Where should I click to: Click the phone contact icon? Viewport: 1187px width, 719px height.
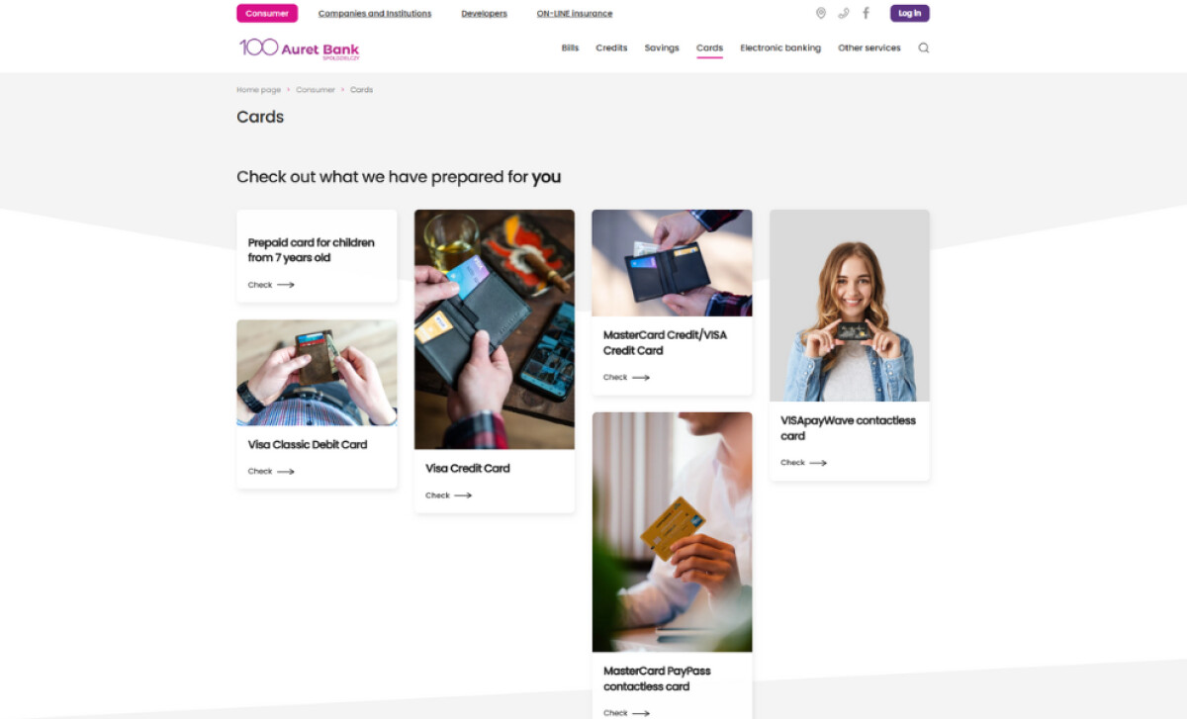coord(844,13)
